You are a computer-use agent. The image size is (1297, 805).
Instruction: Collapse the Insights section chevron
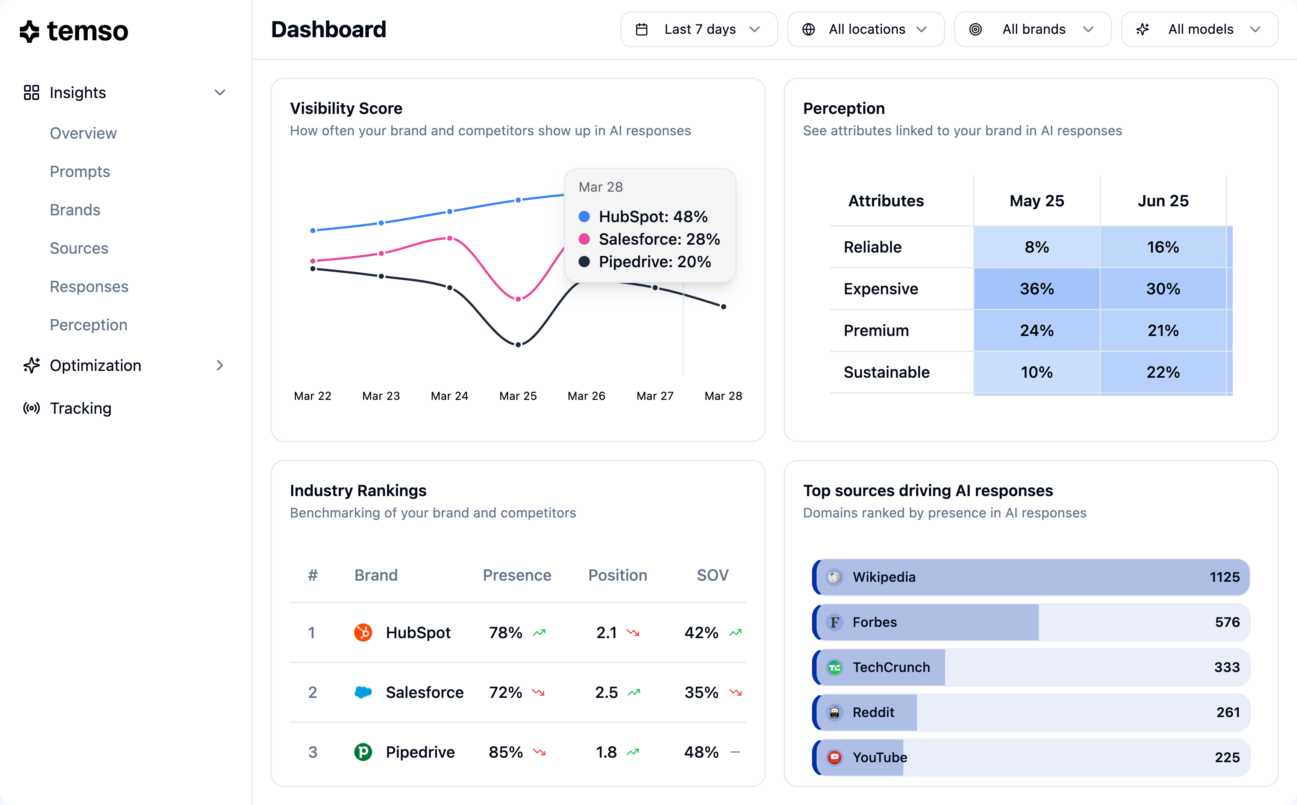click(220, 92)
